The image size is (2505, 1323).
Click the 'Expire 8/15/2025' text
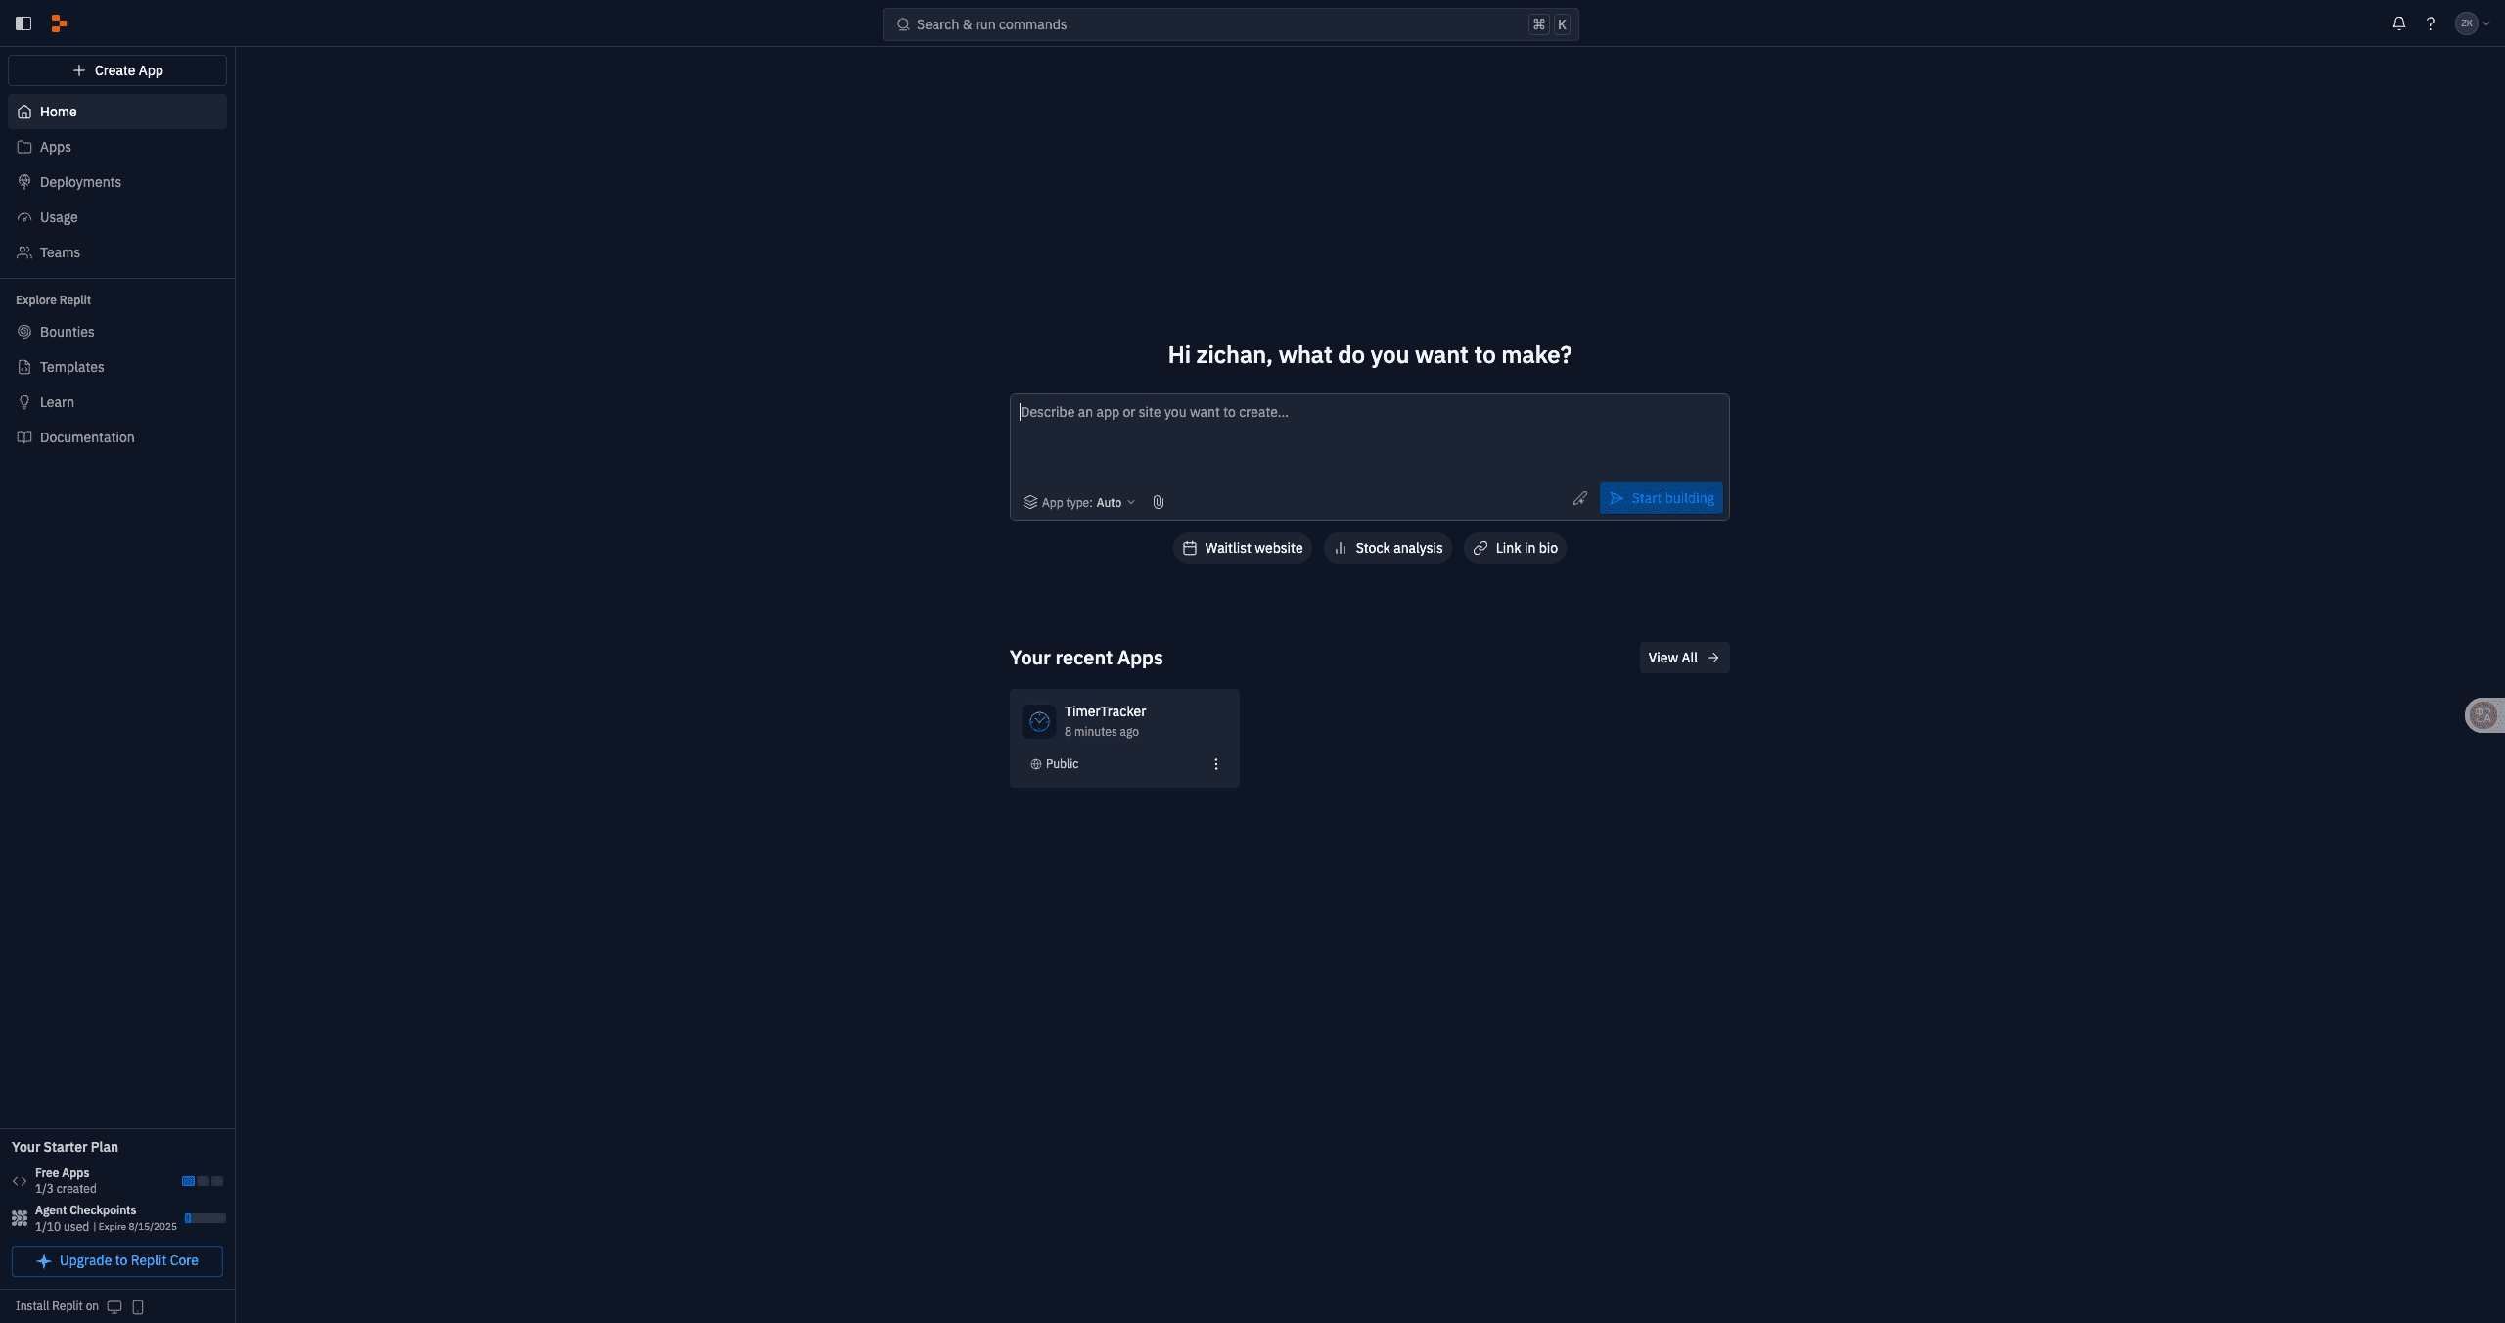(x=138, y=1227)
